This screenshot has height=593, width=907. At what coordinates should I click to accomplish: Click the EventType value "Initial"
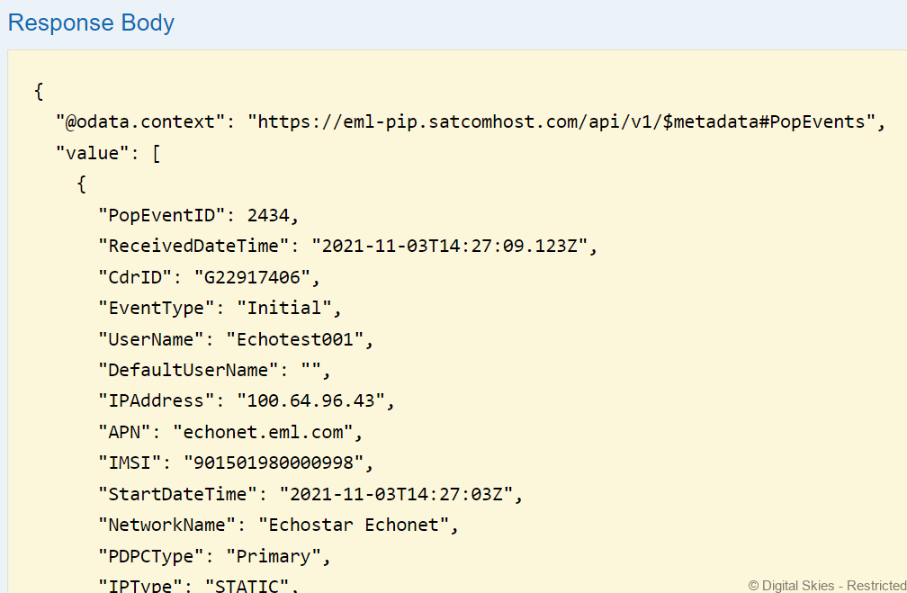point(283,308)
